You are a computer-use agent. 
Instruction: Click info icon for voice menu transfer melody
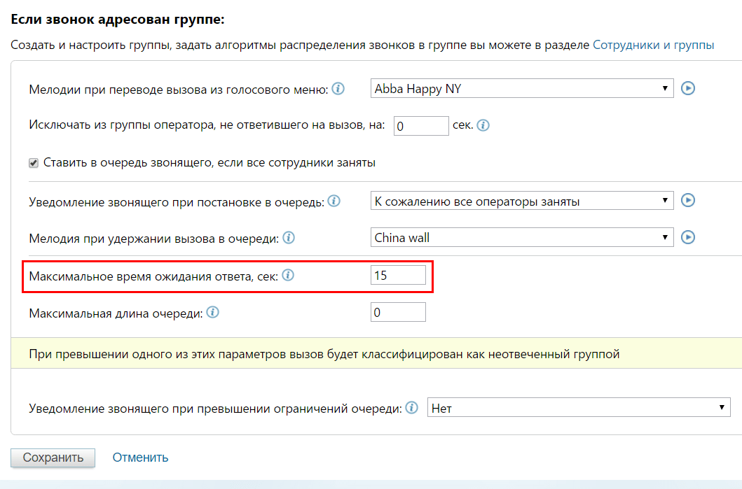[338, 89]
